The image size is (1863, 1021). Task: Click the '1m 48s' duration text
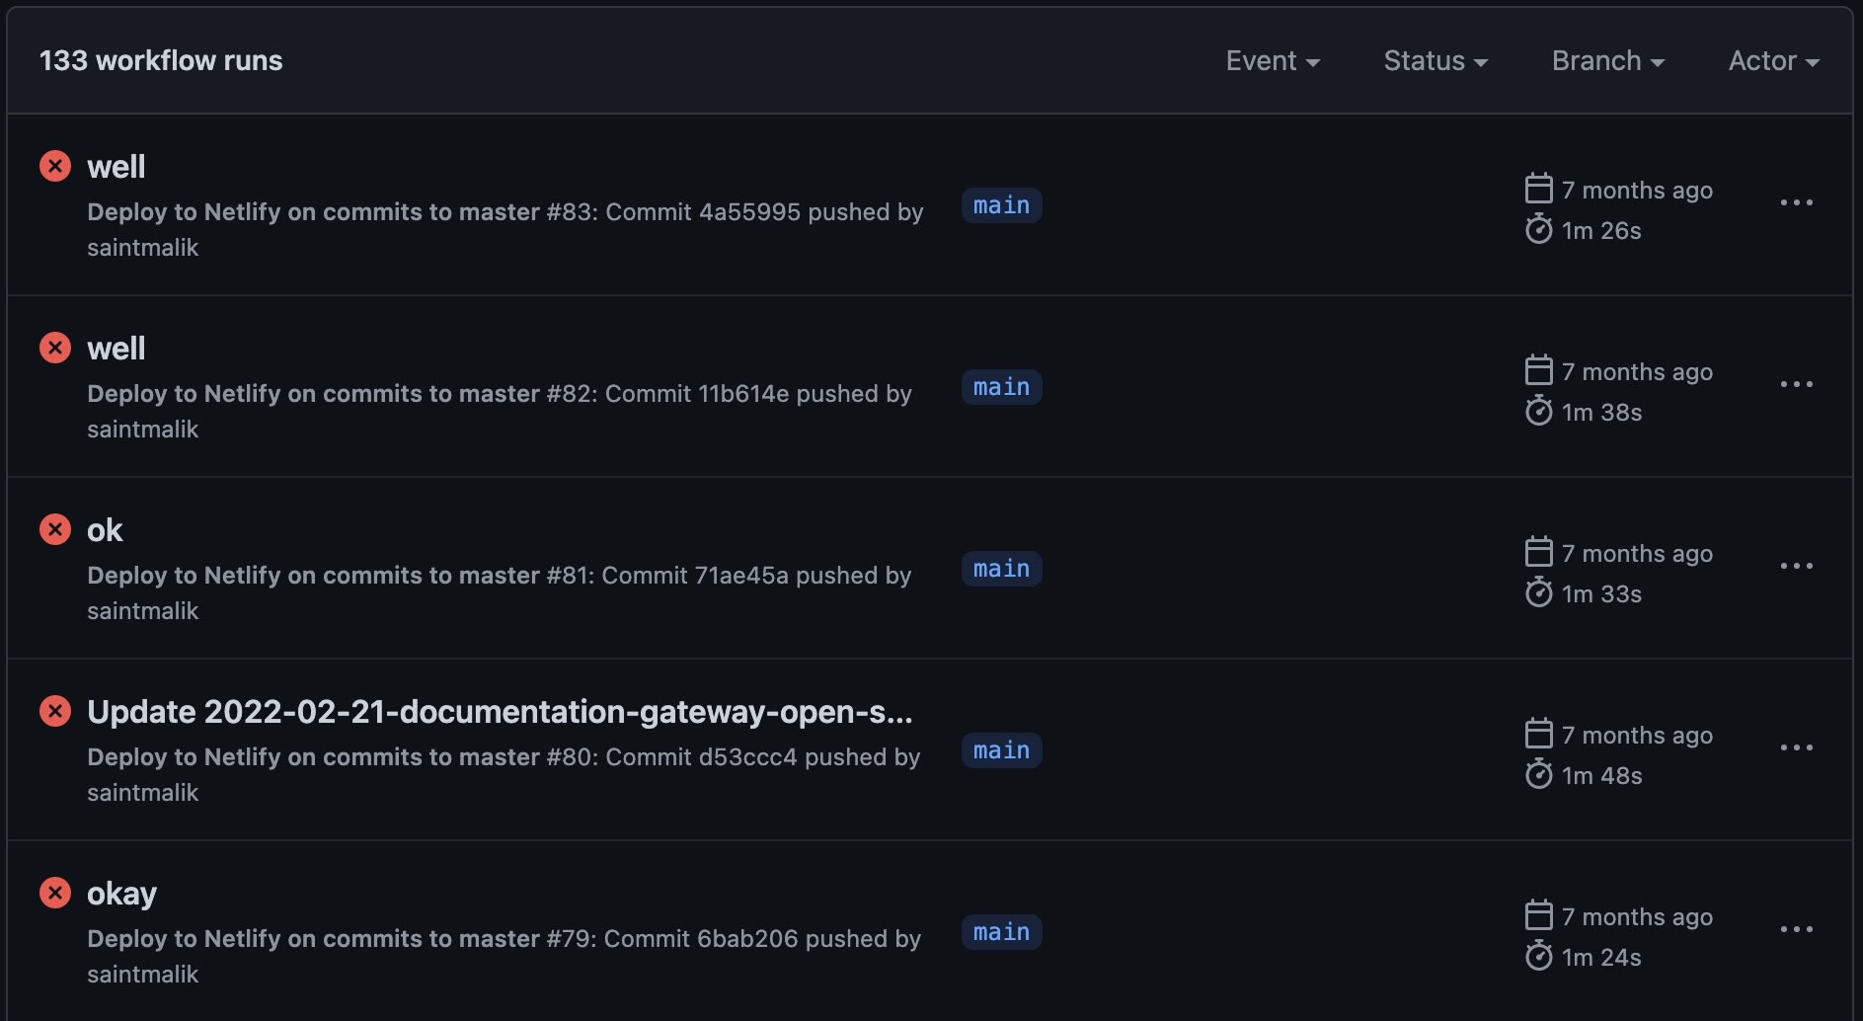(1601, 776)
